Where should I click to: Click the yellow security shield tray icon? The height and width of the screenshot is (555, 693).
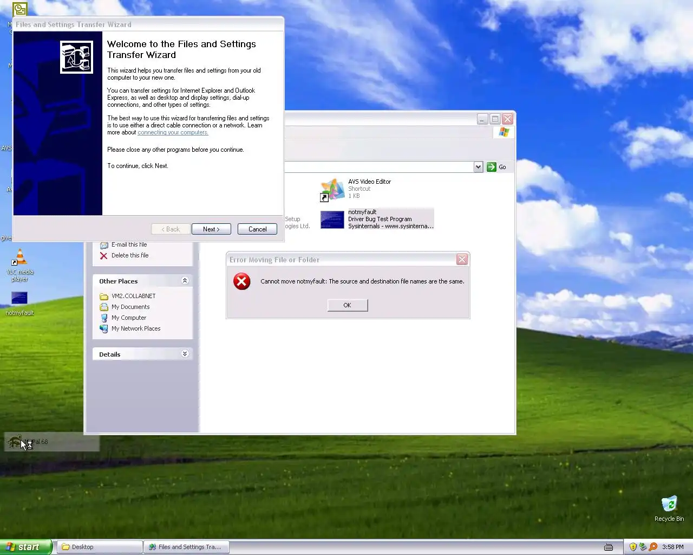point(633,547)
